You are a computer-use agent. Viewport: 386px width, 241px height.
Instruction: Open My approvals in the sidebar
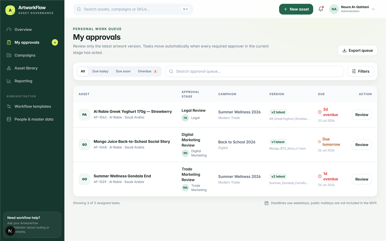click(32, 42)
